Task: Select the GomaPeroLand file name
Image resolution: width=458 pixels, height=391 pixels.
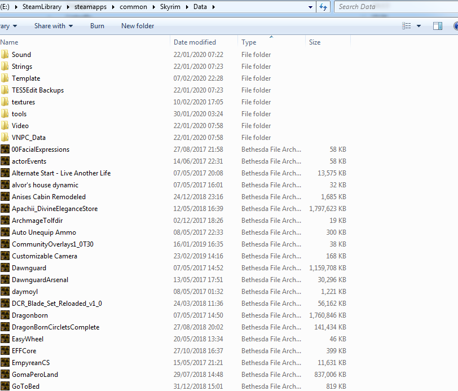Action: pos(35,374)
